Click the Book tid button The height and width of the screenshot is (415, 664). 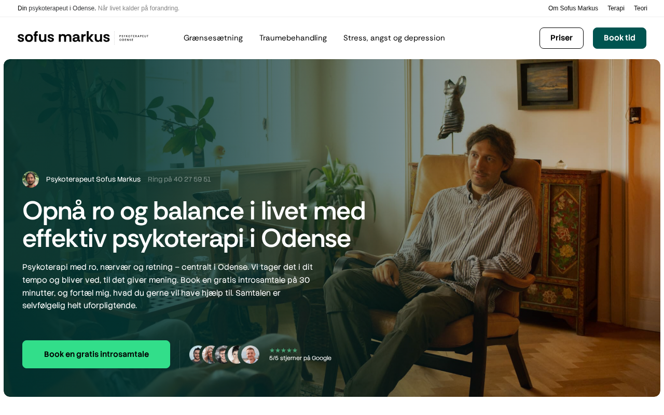point(619,38)
